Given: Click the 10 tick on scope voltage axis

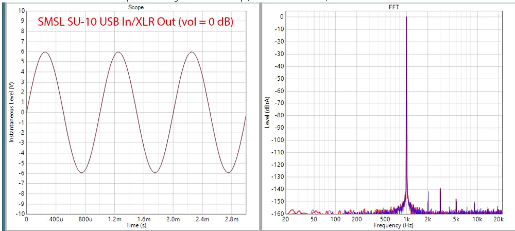Looking at the screenshot, I should pos(21,10).
